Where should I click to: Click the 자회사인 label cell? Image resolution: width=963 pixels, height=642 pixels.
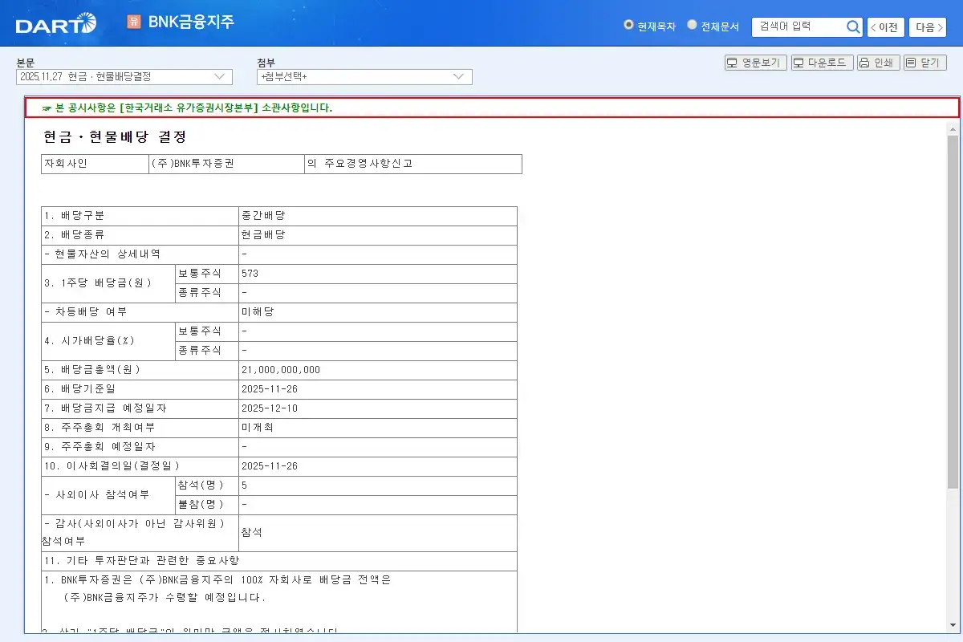pos(95,164)
